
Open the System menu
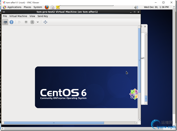coord(38,7)
